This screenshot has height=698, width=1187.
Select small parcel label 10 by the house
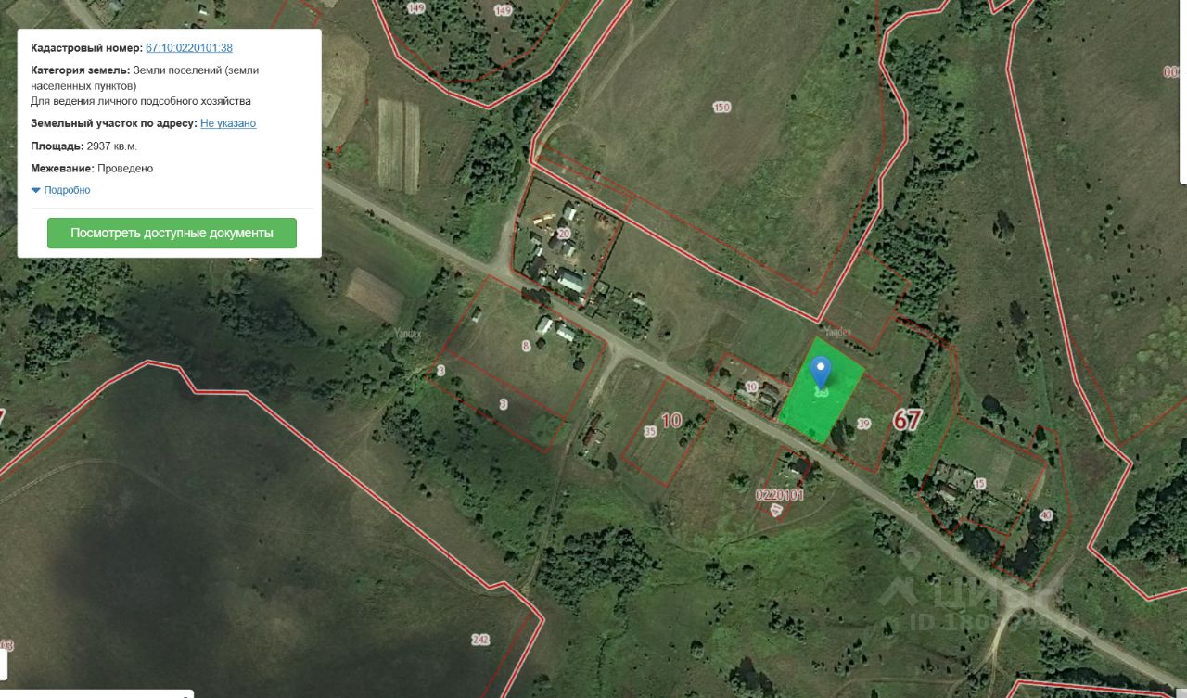(x=751, y=386)
